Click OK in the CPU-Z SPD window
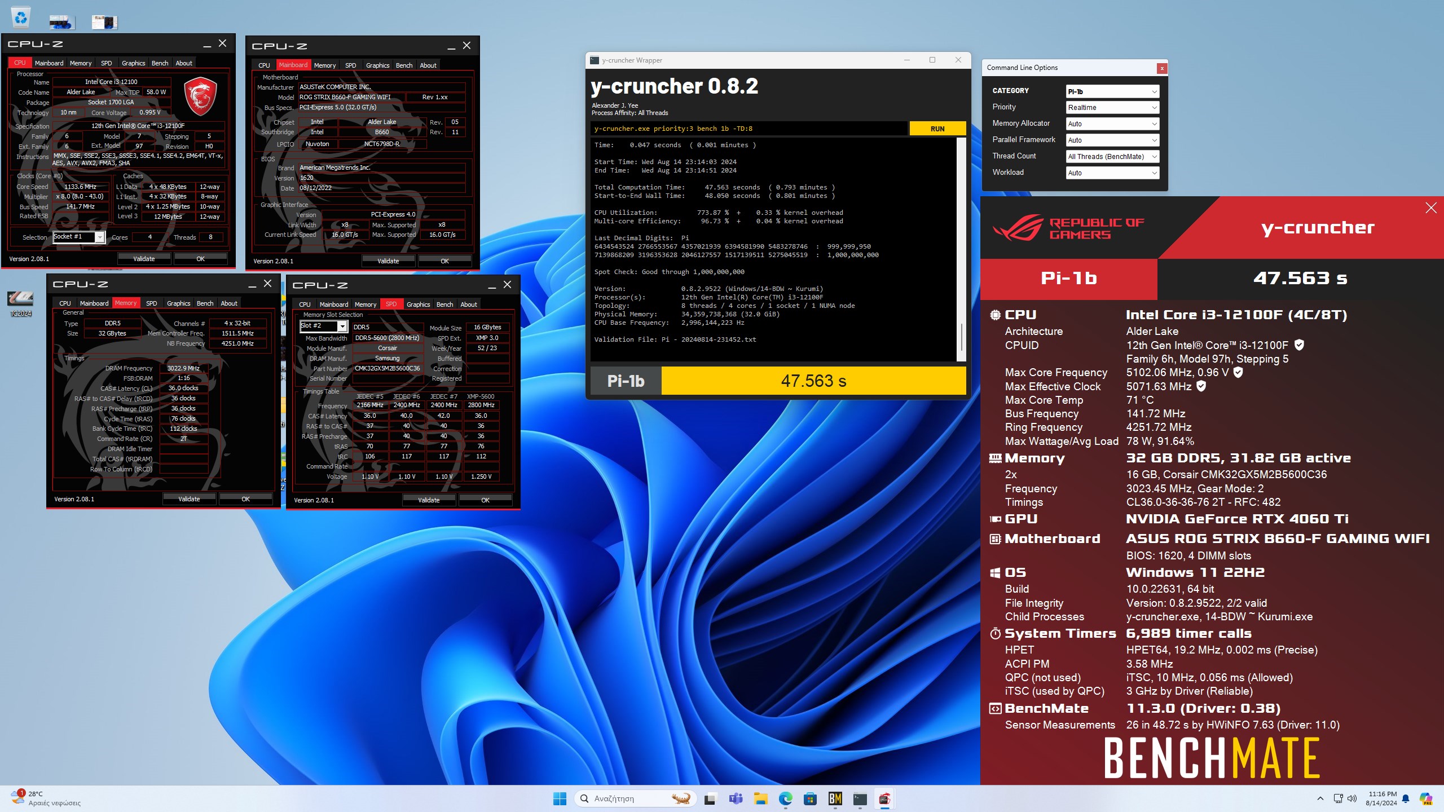Viewport: 1444px width, 812px height. click(485, 500)
